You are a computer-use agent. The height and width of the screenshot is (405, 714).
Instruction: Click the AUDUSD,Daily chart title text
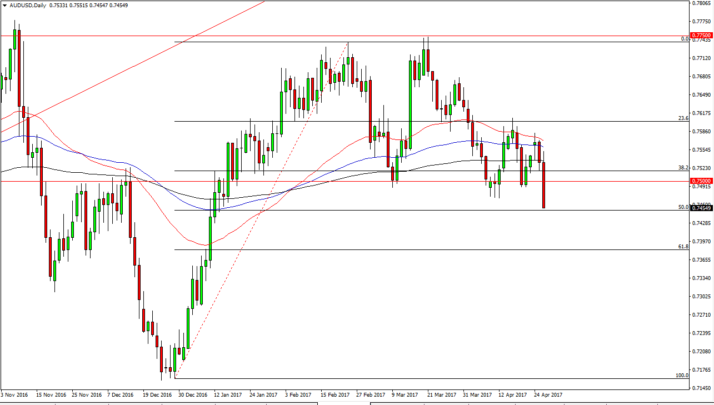[26, 6]
